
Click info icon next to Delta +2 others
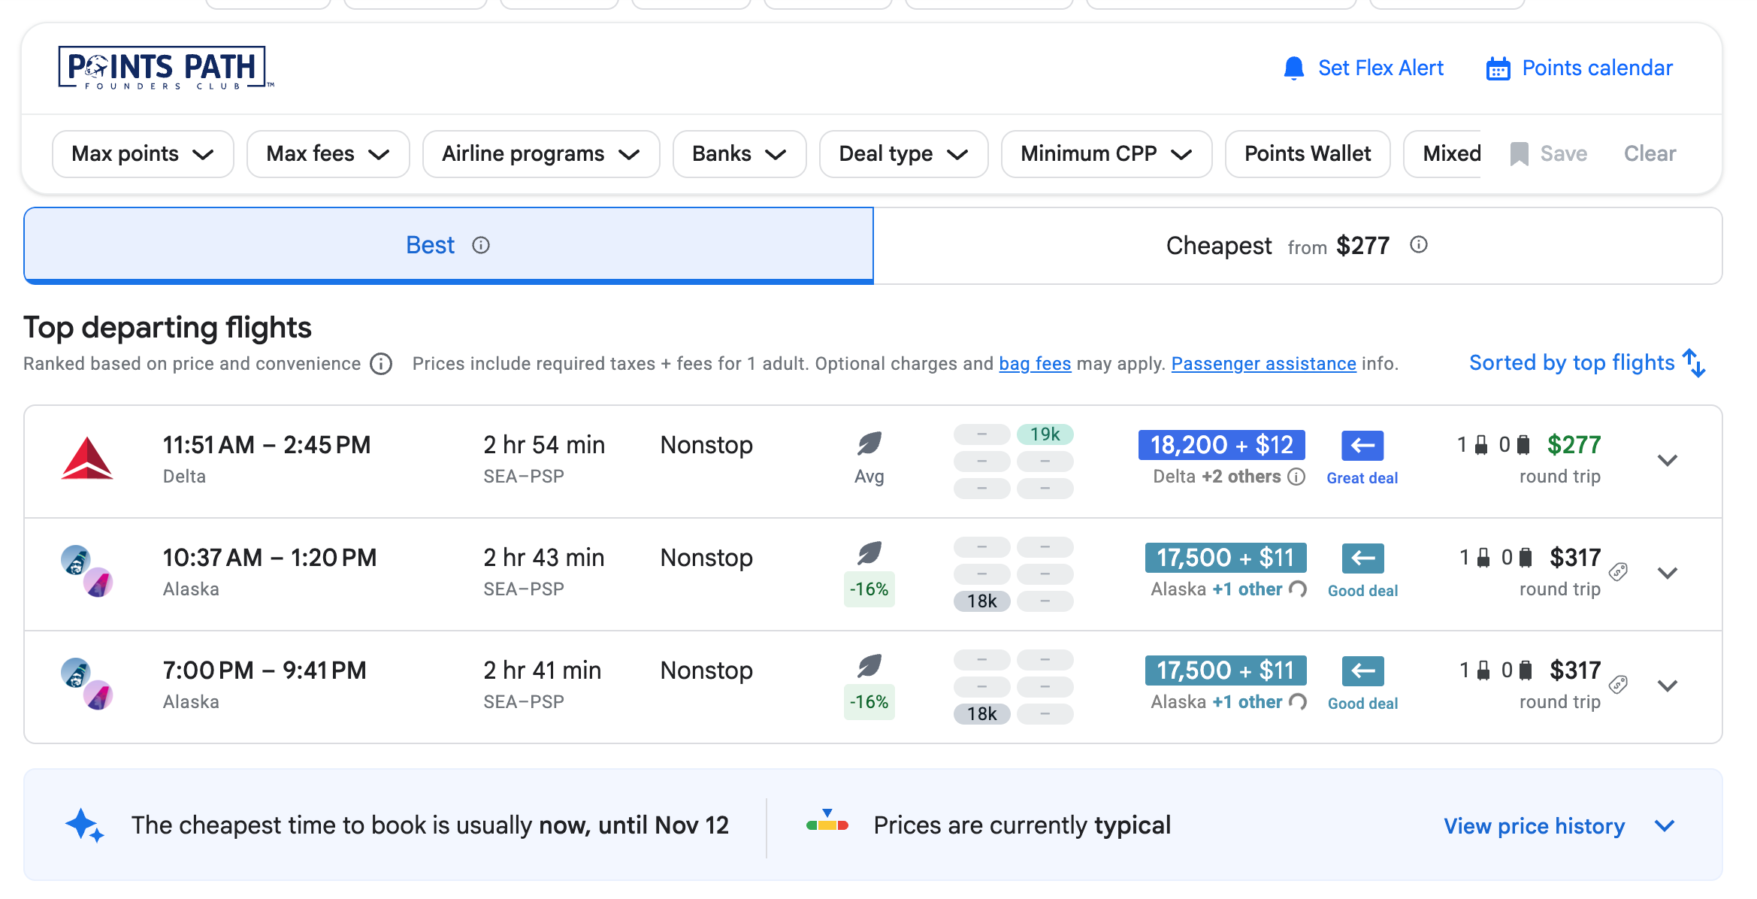coord(1296,477)
